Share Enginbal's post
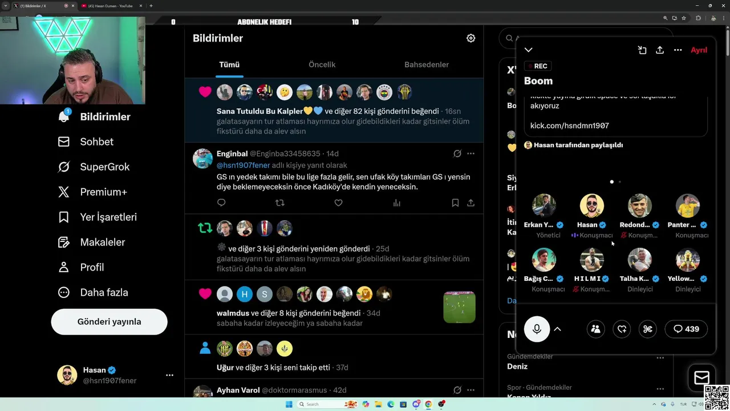Screen dimensions: 730x411 [471, 203]
